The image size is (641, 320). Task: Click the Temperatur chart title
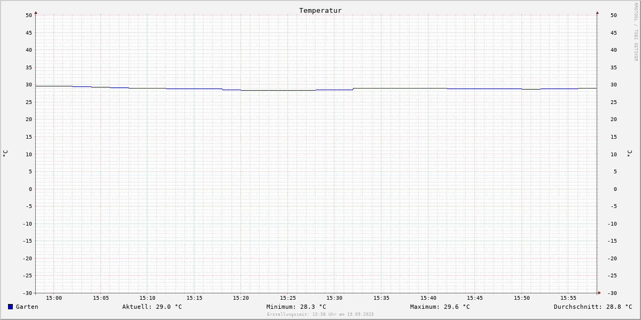tap(320, 10)
